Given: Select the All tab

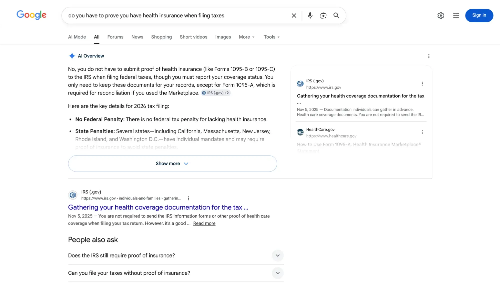Looking at the screenshot, I should 97,37.
